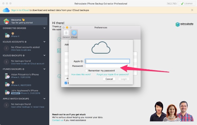Click the plus icon next to iTunes Backups

tap(23, 69)
